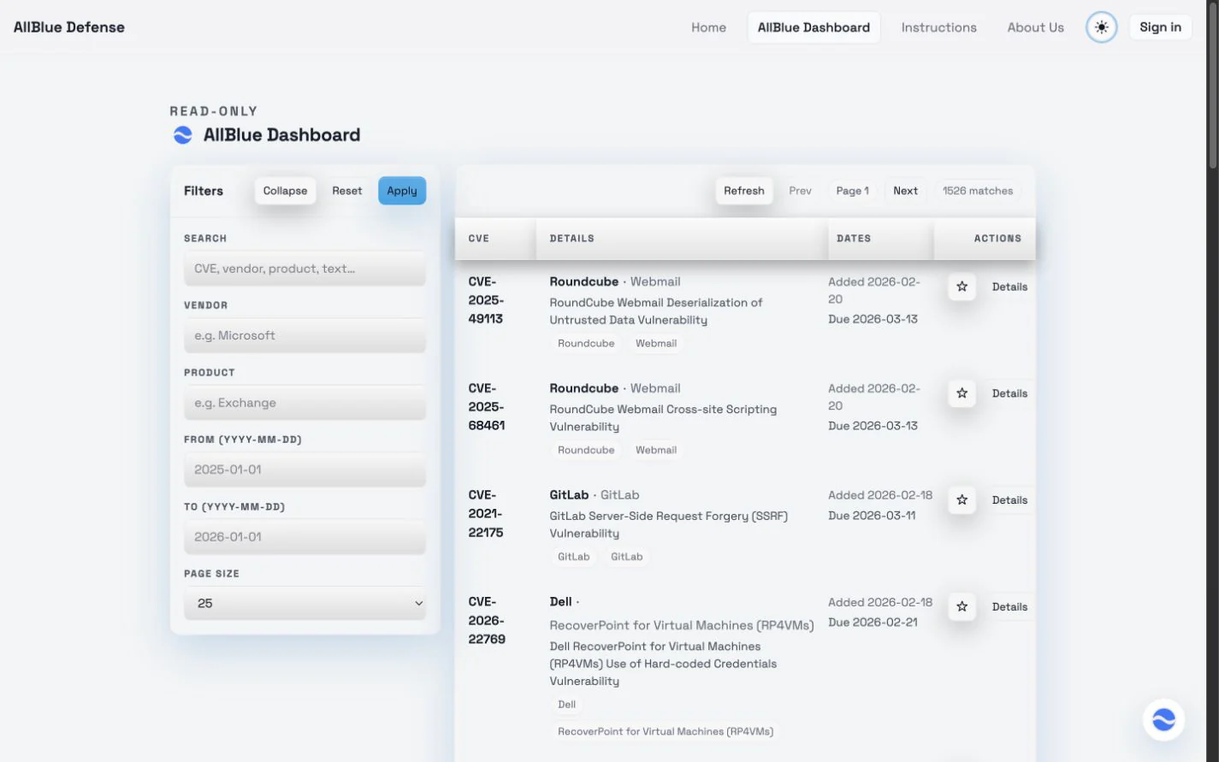Click the Roundcube tag under CVE-2025-49113

pyautogui.click(x=586, y=344)
